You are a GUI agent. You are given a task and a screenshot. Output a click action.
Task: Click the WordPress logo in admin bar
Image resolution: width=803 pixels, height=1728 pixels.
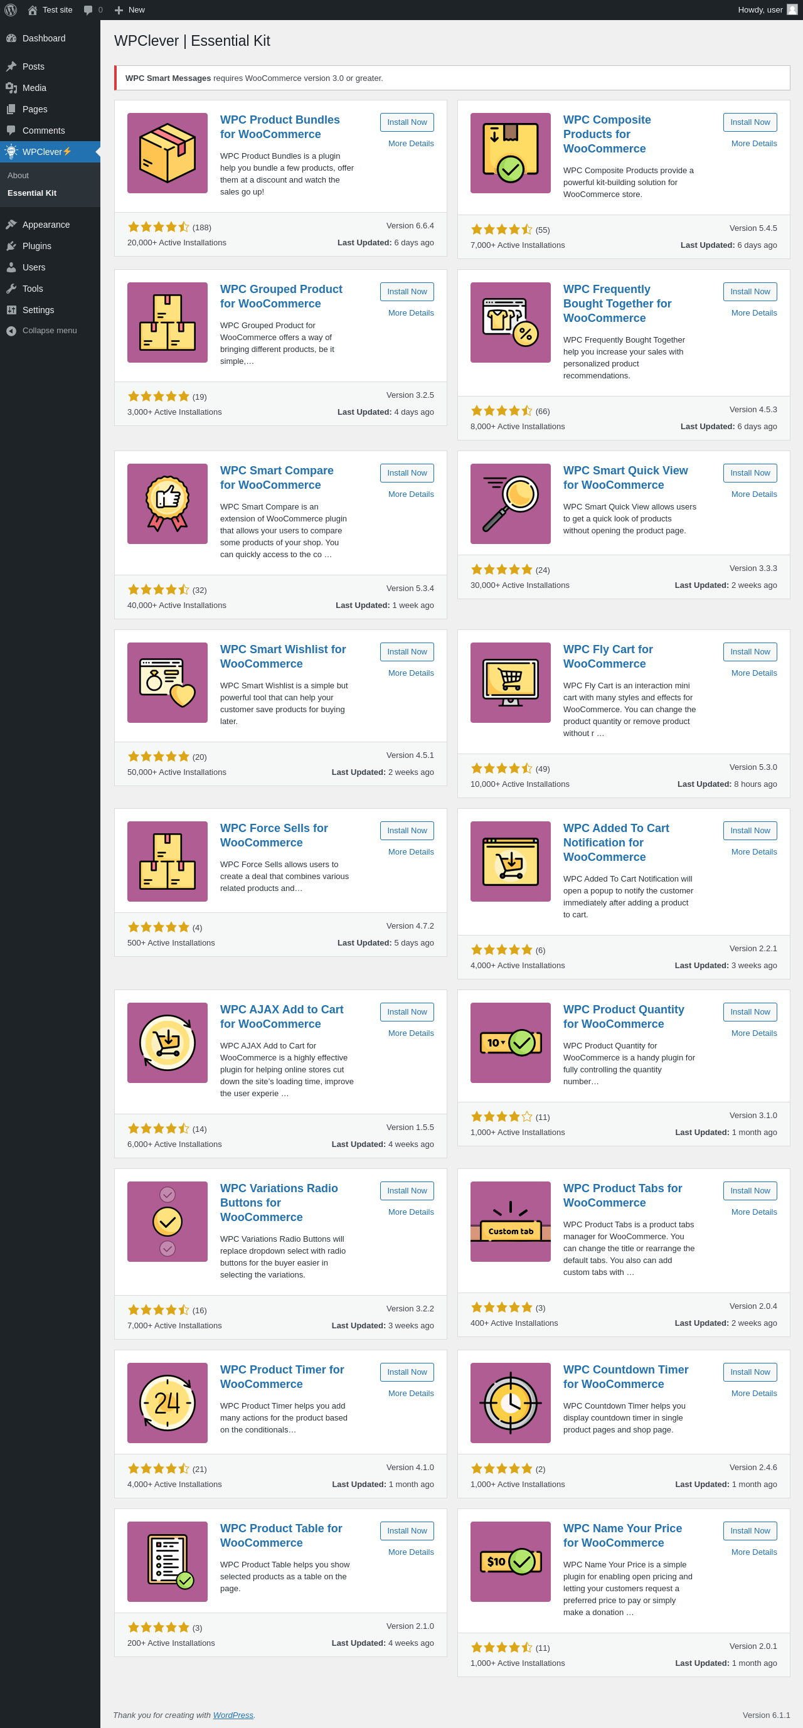point(11,10)
